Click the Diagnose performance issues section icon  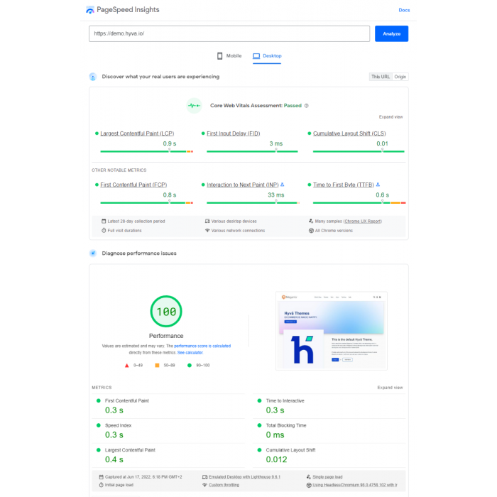coord(93,253)
